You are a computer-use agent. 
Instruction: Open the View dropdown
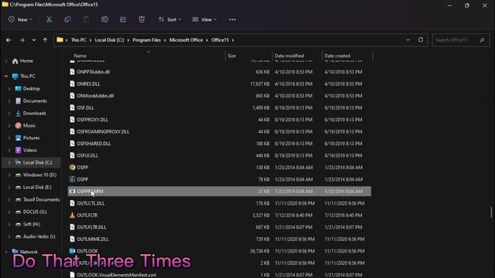click(204, 19)
